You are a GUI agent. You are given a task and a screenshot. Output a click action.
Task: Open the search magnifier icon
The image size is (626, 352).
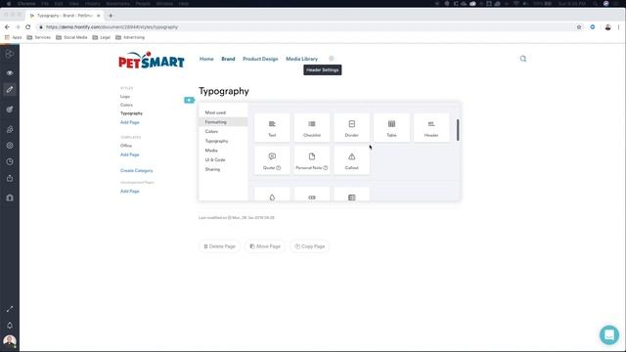tap(523, 59)
